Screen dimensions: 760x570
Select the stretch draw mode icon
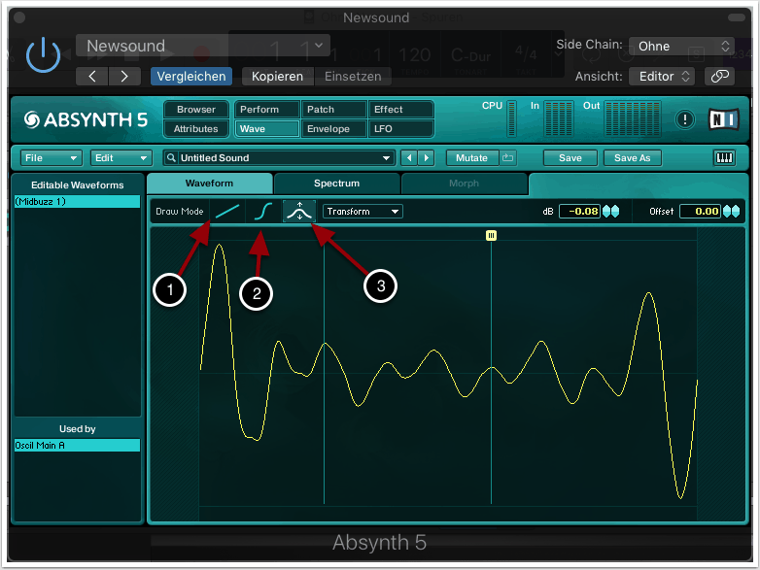pyautogui.click(x=299, y=211)
